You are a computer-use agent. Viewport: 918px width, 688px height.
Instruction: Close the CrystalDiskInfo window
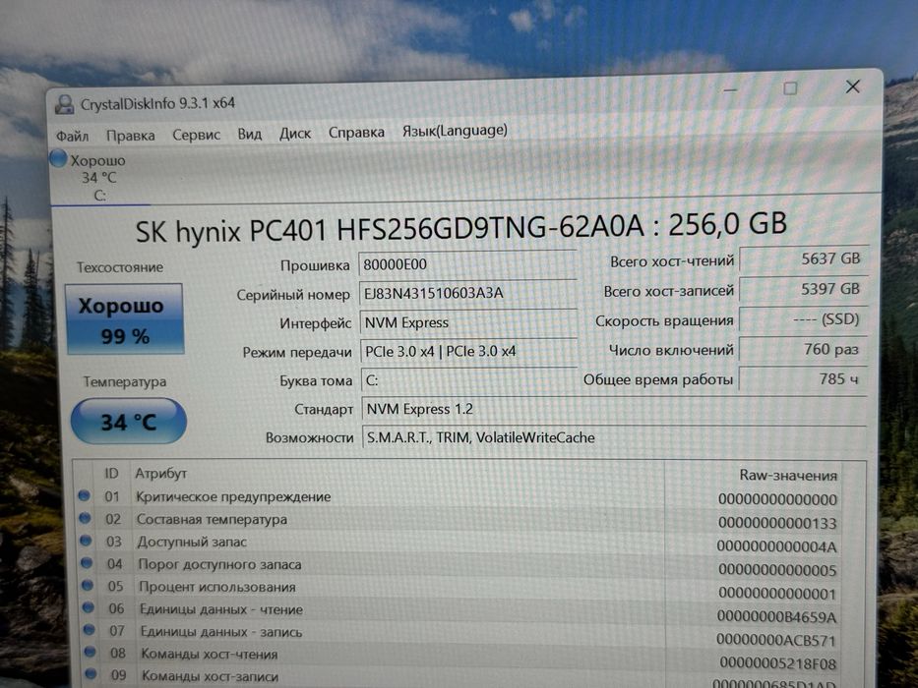pos(852,86)
